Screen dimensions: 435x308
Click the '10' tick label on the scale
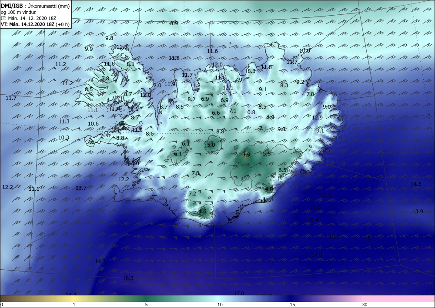220,305
